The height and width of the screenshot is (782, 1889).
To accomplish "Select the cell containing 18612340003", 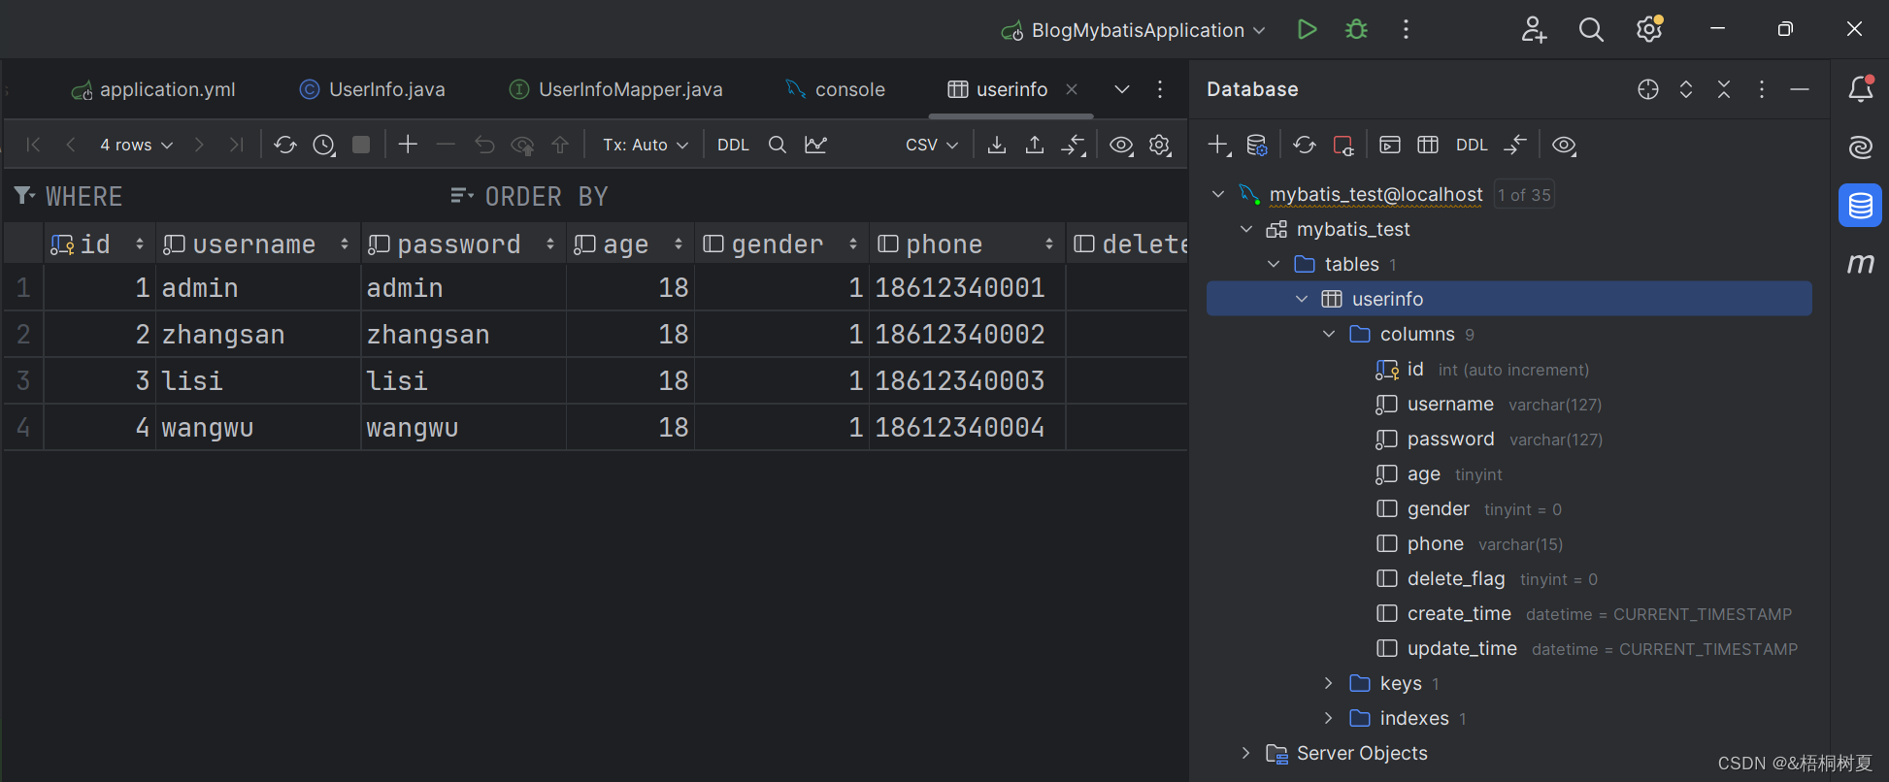I will (967, 380).
